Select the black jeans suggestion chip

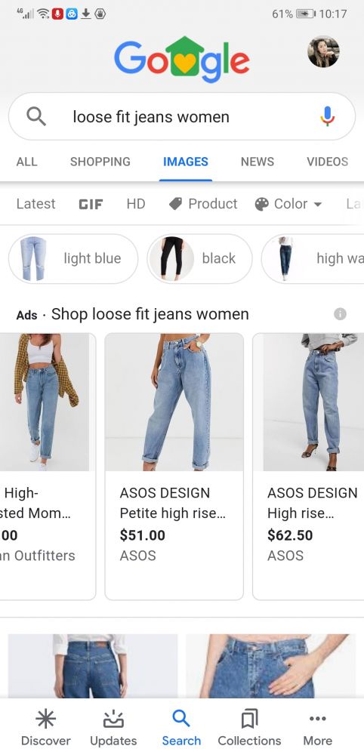(199, 258)
